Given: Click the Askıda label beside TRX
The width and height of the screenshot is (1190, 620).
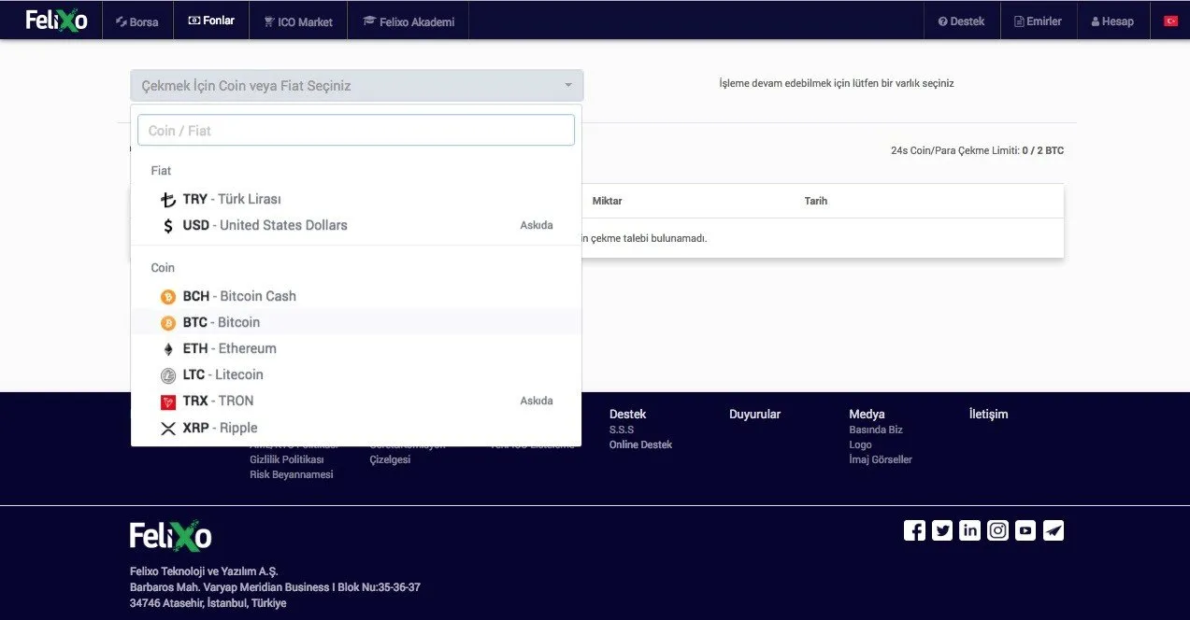Looking at the screenshot, I should point(537,401).
